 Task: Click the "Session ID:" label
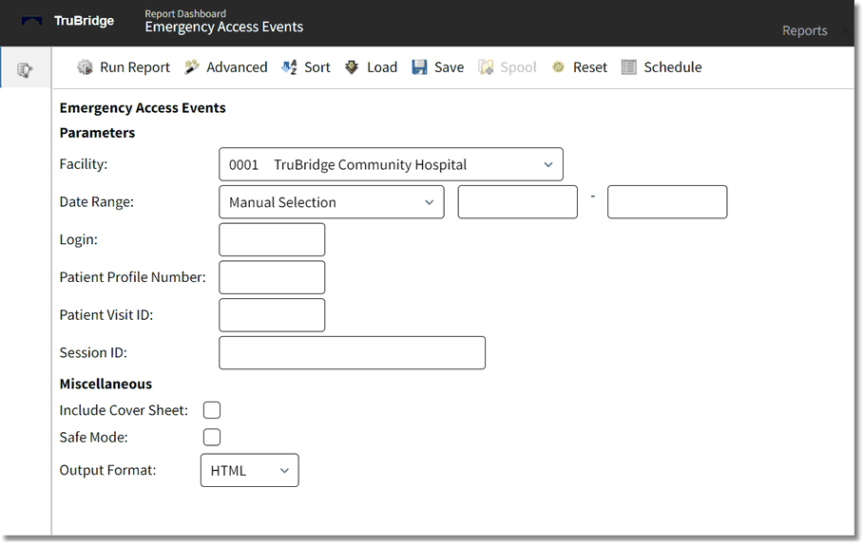pos(93,352)
